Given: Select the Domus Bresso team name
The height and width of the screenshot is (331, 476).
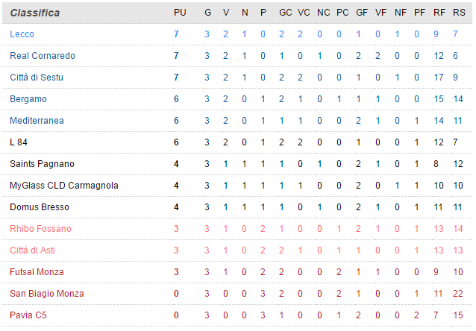Looking at the screenshot, I should pos(39,207).
